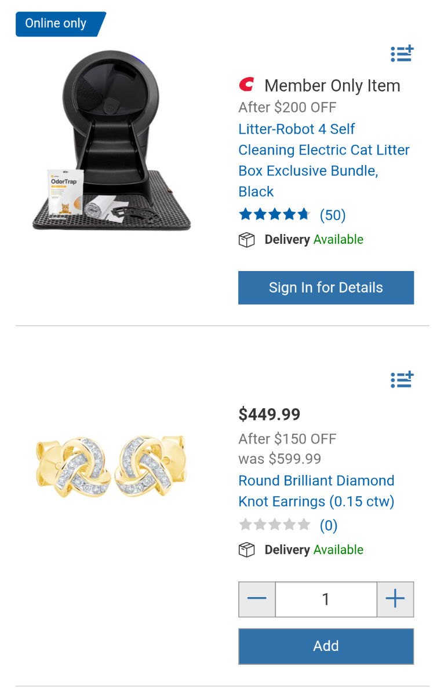The image size is (444, 688).
Task: Add diamond knot earrings to cart
Action: coord(326,646)
